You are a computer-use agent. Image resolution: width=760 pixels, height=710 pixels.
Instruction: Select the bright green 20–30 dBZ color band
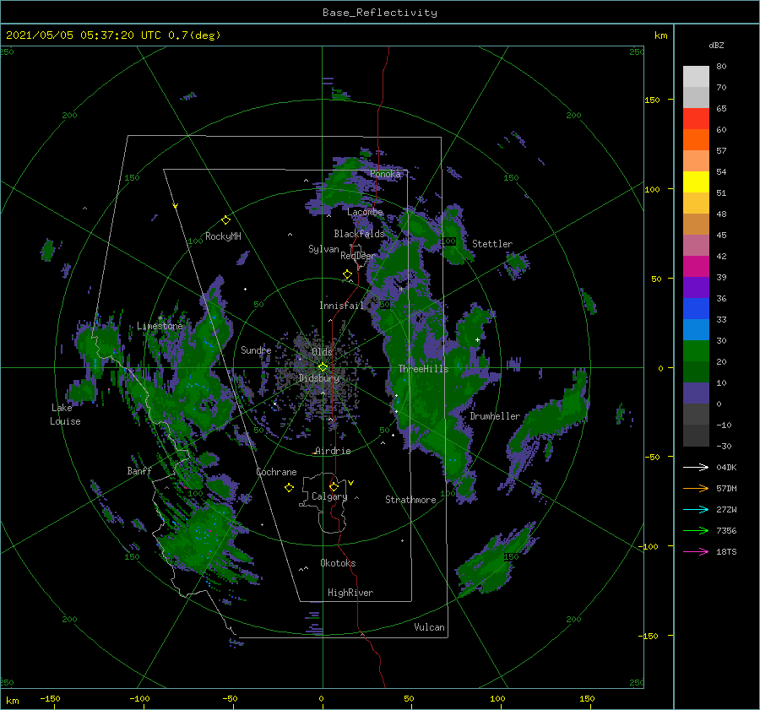tap(696, 351)
